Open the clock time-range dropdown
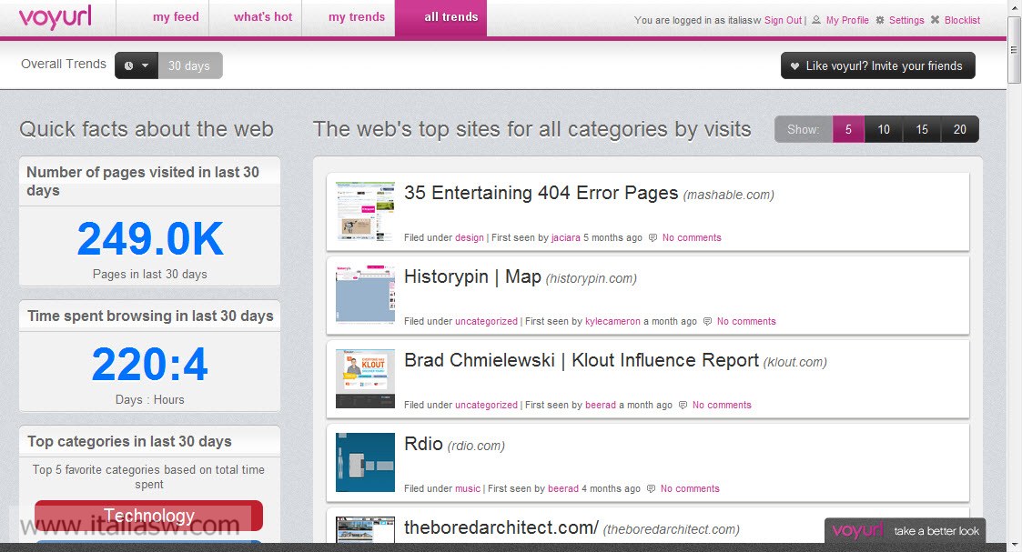Viewport: 1022px width, 552px height. click(x=137, y=65)
